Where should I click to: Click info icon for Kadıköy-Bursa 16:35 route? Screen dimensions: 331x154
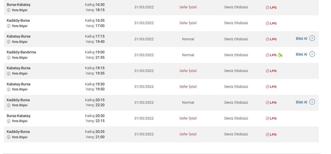[x=9, y=26]
